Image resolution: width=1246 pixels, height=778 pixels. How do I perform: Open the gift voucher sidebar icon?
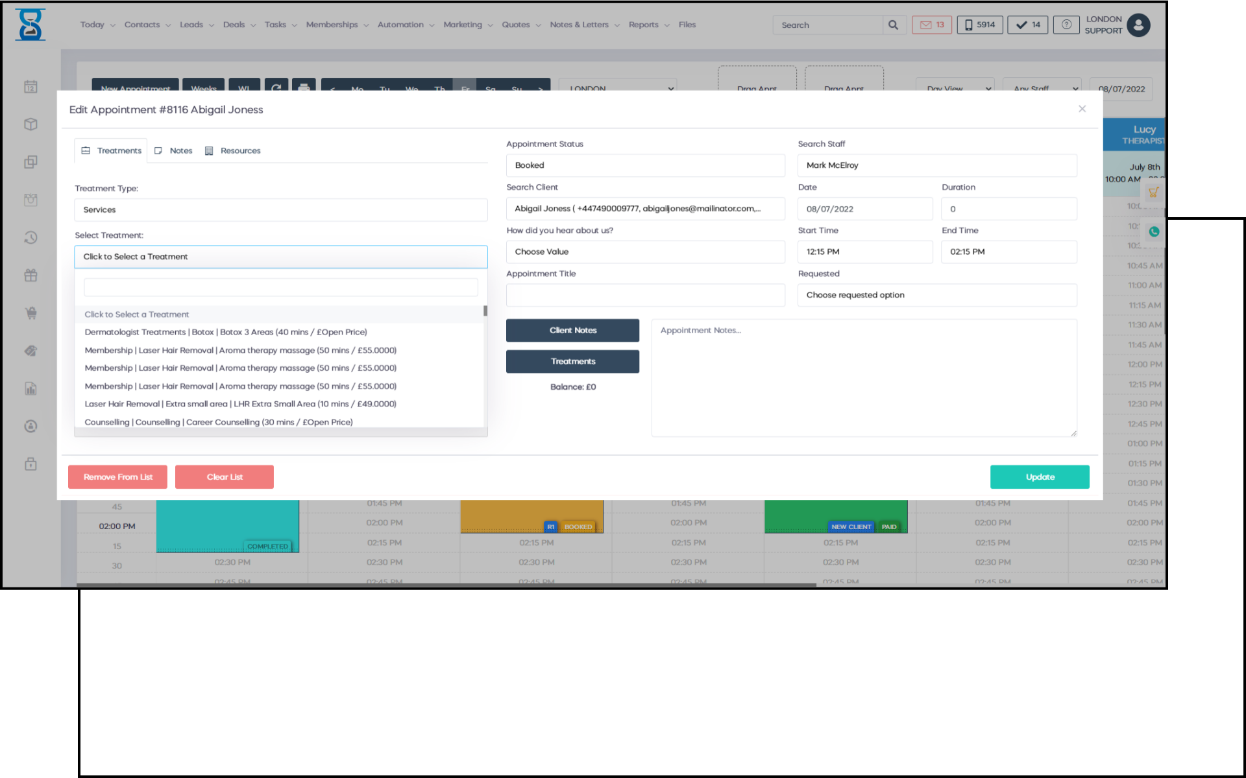[x=31, y=276]
